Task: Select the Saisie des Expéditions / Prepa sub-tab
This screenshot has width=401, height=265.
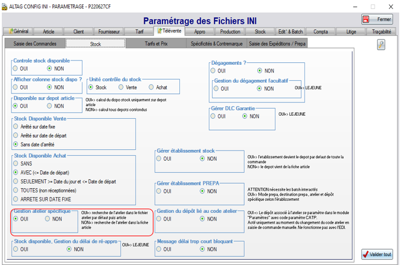Action: (276, 44)
